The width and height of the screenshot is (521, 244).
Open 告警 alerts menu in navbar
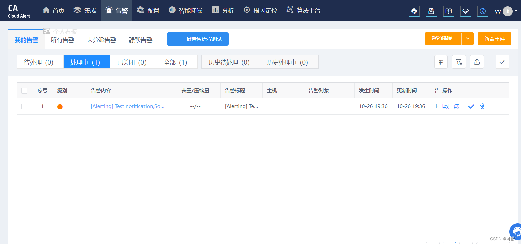pyautogui.click(x=116, y=11)
